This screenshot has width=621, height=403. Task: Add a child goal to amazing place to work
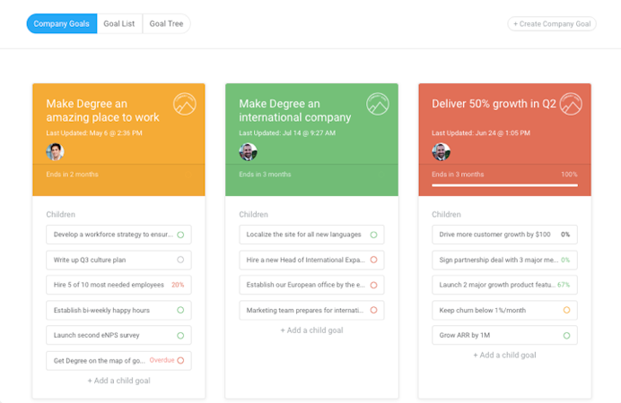[118, 381]
